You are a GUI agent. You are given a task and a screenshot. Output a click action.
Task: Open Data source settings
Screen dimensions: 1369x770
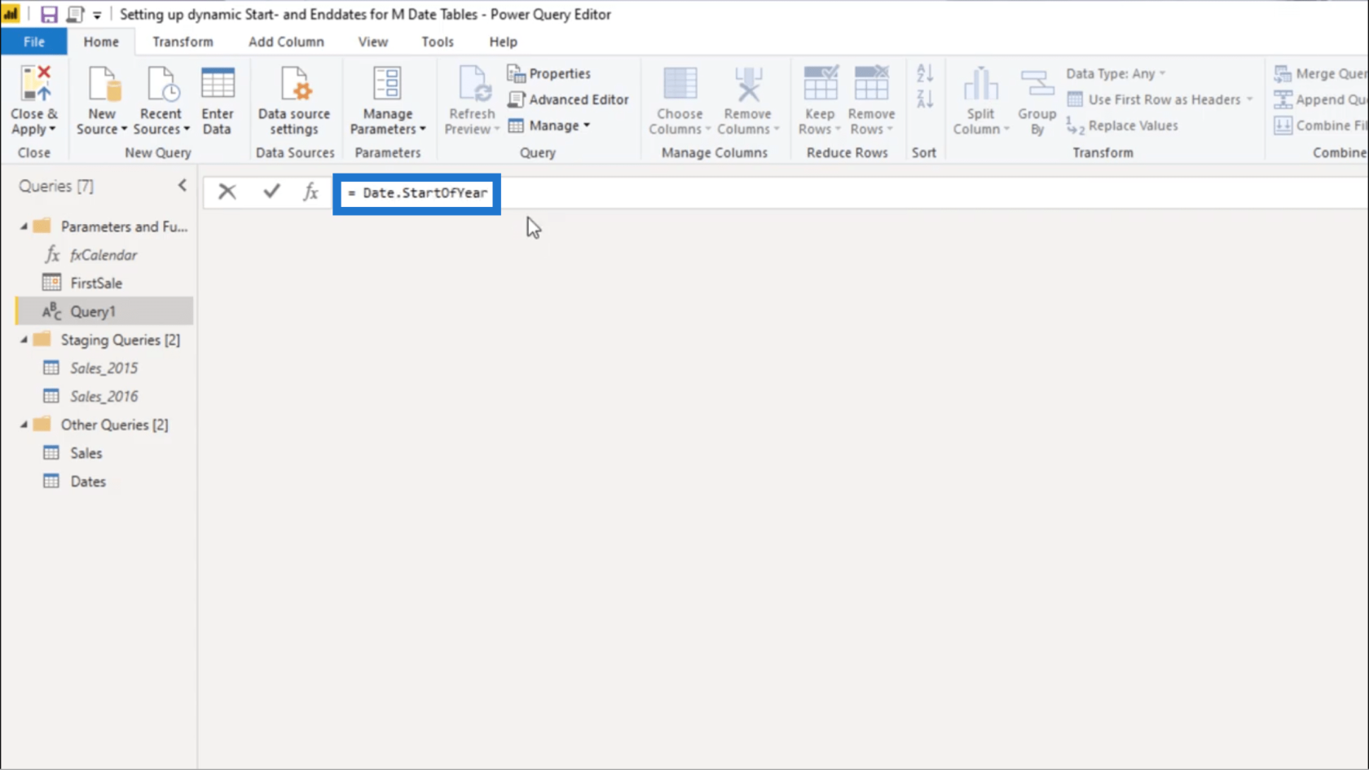[294, 100]
